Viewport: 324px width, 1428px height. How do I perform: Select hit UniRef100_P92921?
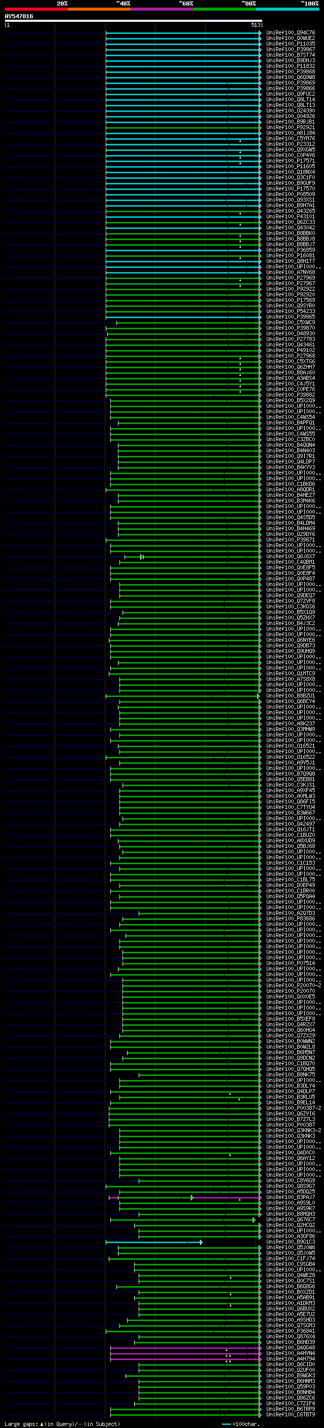[x=290, y=128]
